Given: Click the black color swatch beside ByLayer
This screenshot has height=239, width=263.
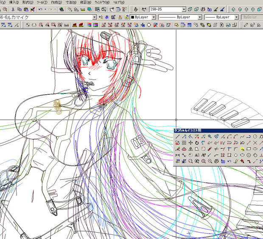Looking at the screenshot, I should click(x=132, y=17).
